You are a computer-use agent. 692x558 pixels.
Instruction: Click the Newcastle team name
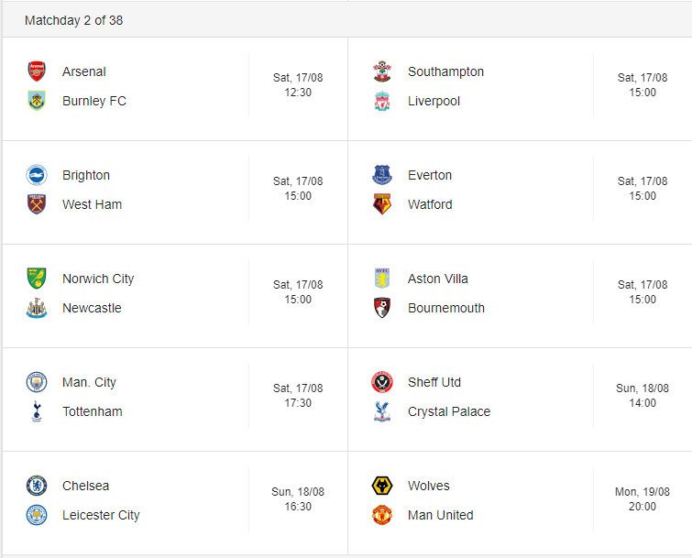point(92,308)
